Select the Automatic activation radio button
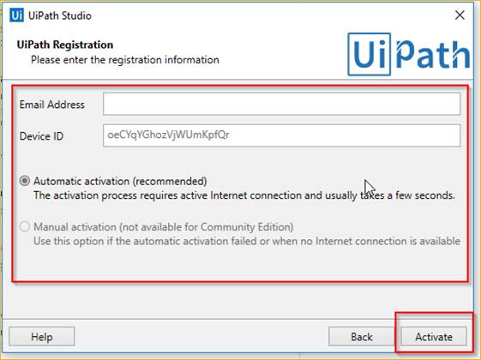The height and width of the screenshot is (360, 481). click(x=25, y=181)
